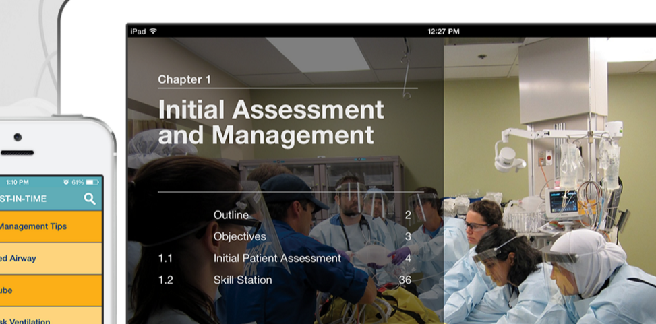The image size is (656, 324).
Task: Tap the iPad Wi-Fi status icon
Action: coord(153,31)
